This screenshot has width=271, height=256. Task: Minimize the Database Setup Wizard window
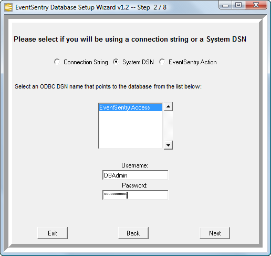click(x=225, y=5)
